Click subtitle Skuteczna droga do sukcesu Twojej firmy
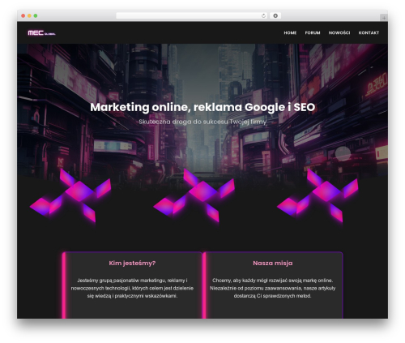Viewport: 405px width, 343px height. [x=202, y=122]
